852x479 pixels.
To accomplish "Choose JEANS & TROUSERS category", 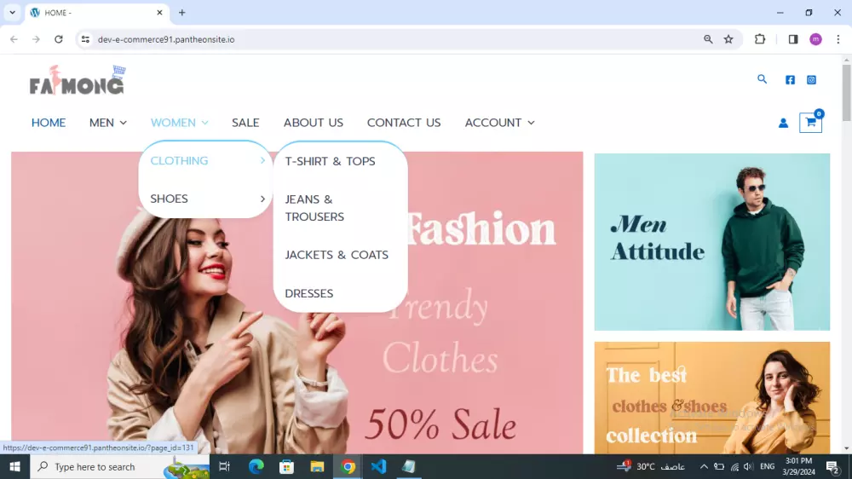I will (314, 208).
